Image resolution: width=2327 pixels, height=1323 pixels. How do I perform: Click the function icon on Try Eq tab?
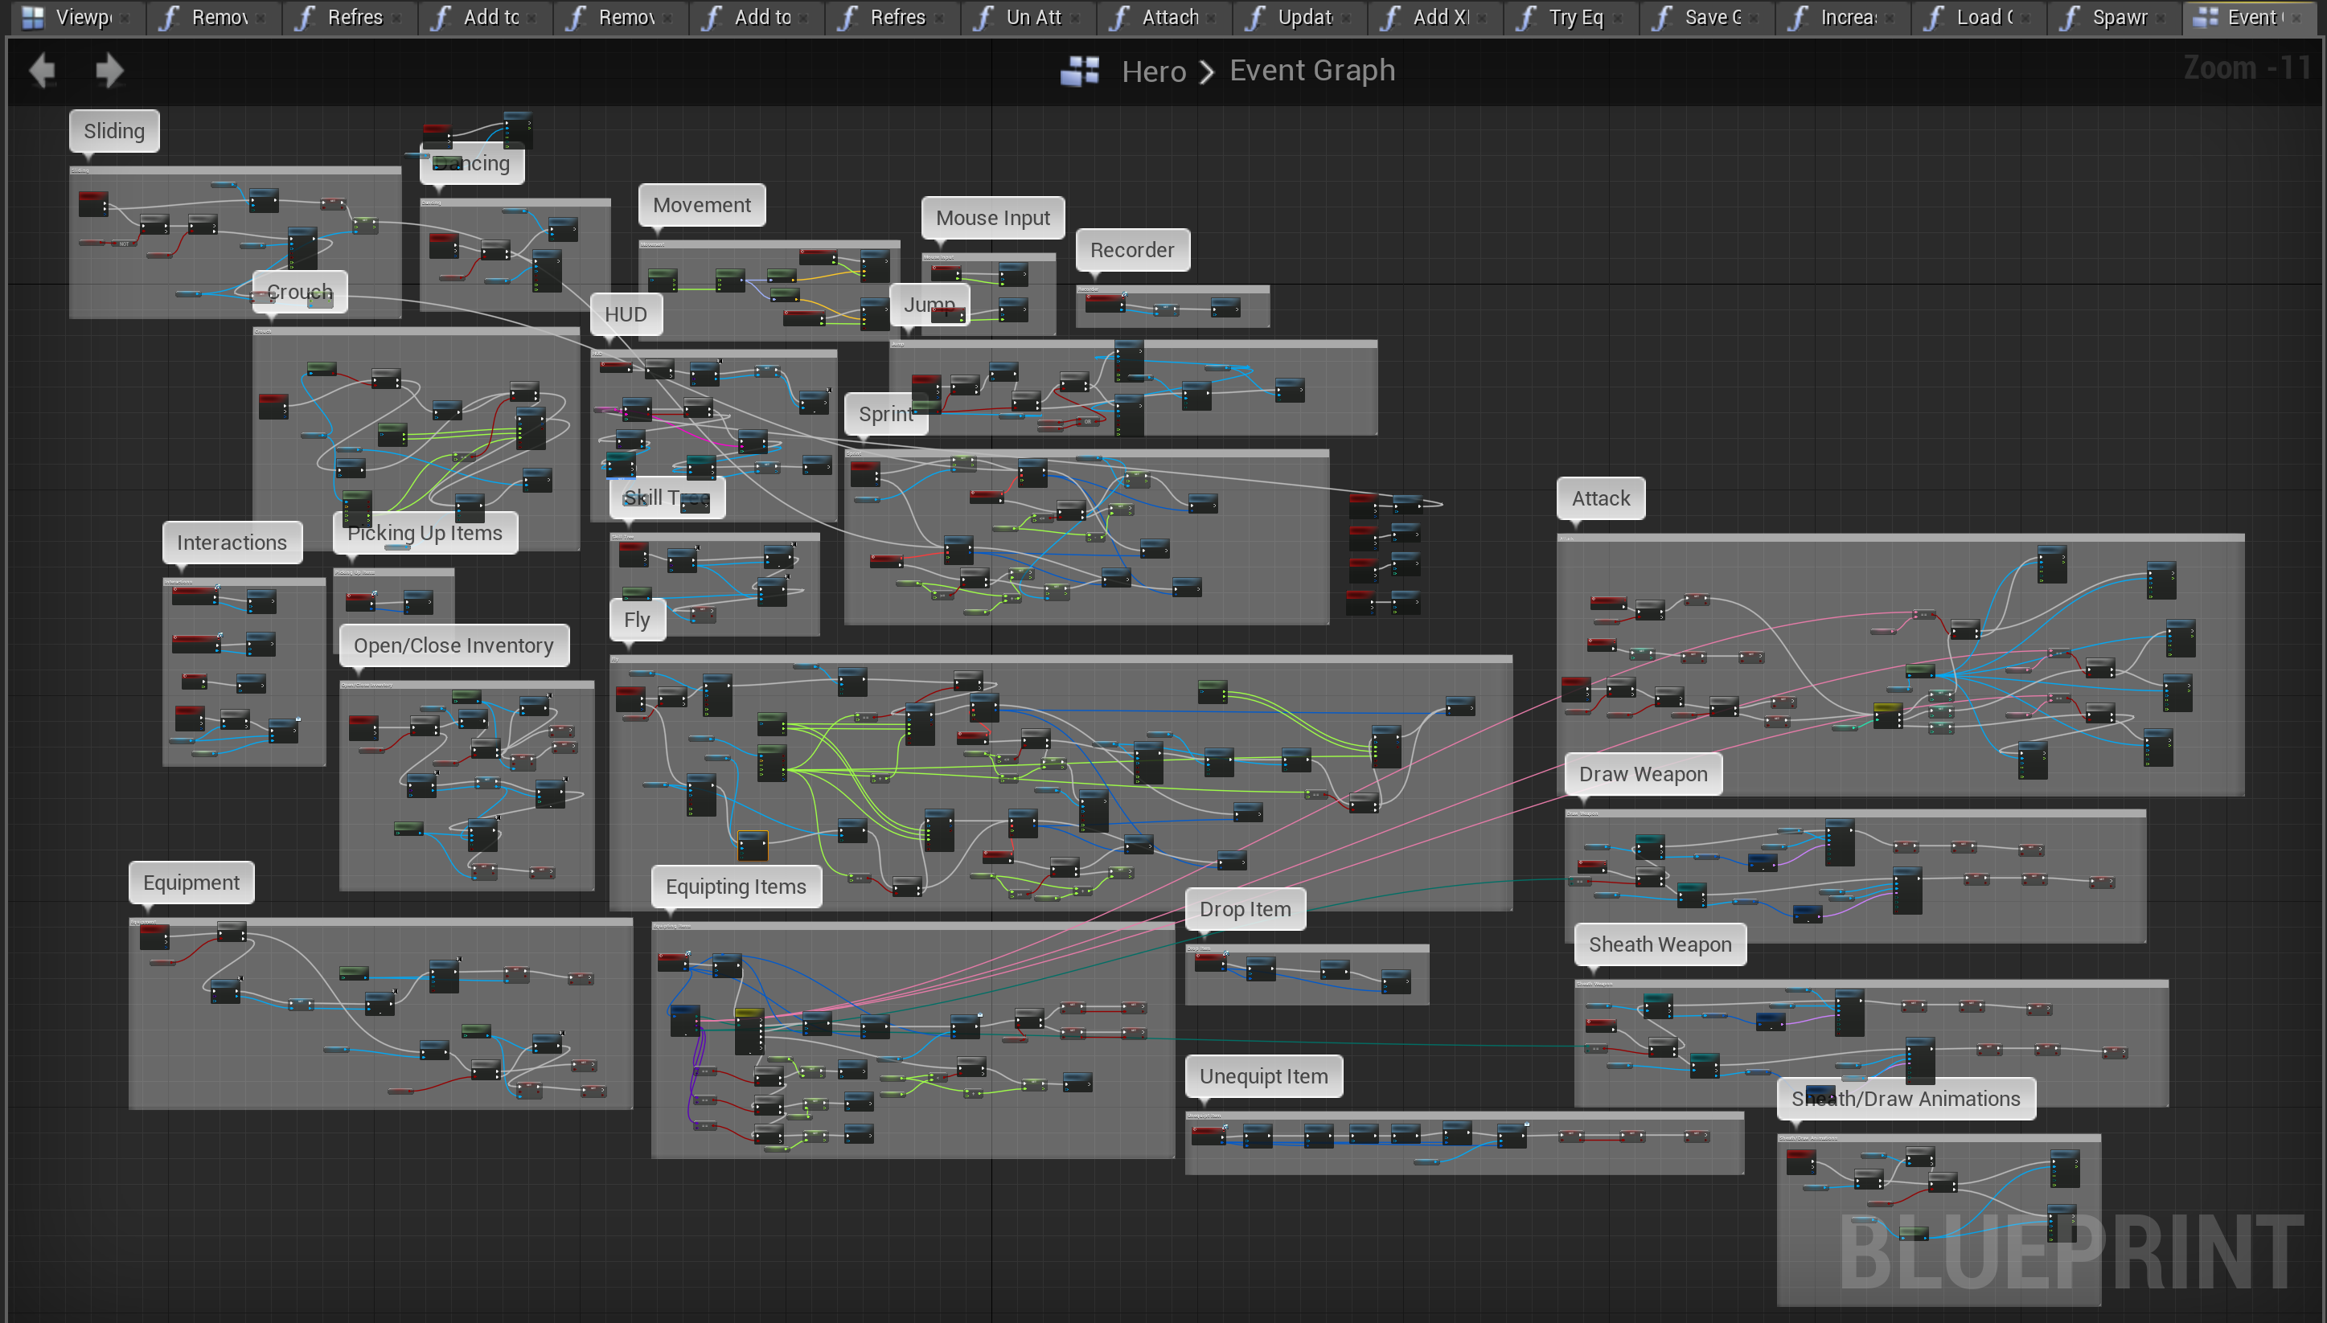click(x=1526, y=17)
